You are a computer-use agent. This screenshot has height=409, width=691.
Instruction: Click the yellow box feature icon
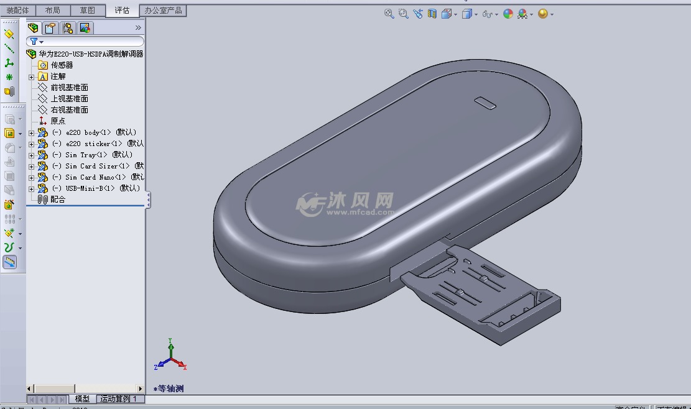point(9,133)
